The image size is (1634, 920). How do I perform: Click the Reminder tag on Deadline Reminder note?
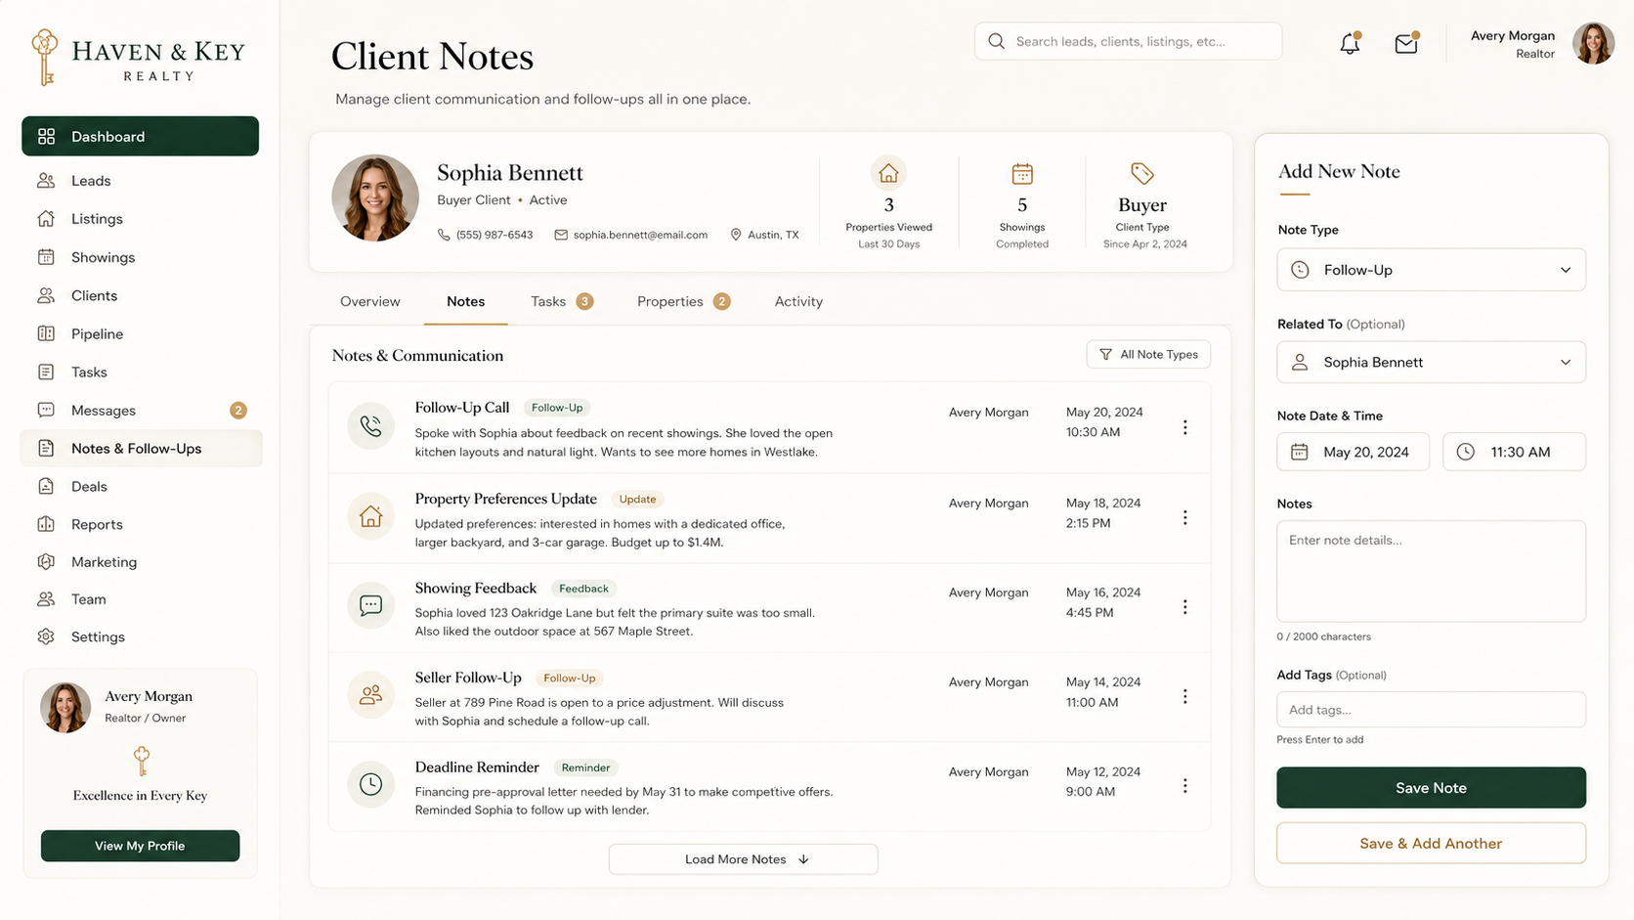[585, 767]
